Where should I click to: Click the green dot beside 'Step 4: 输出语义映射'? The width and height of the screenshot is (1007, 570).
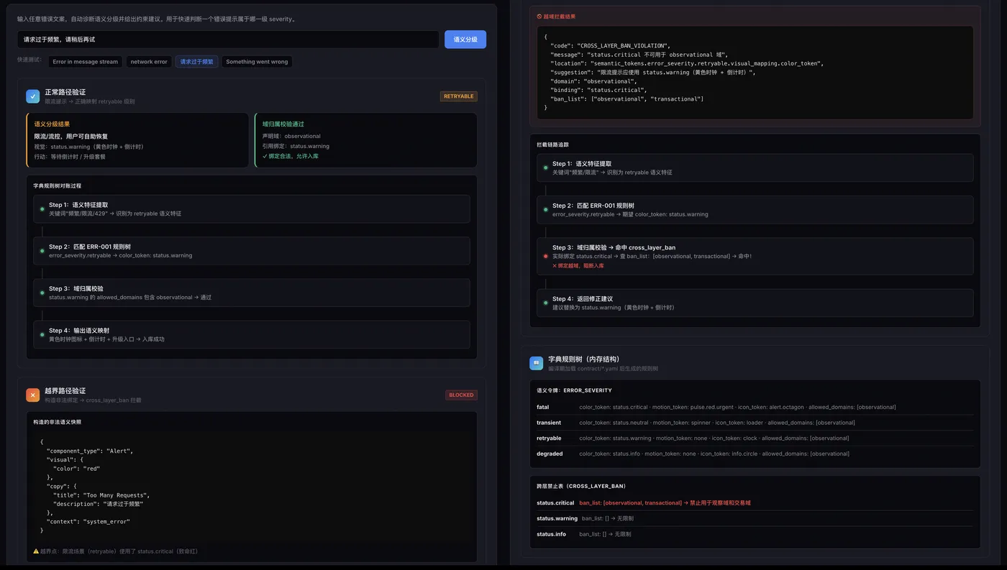coord(42,335)
